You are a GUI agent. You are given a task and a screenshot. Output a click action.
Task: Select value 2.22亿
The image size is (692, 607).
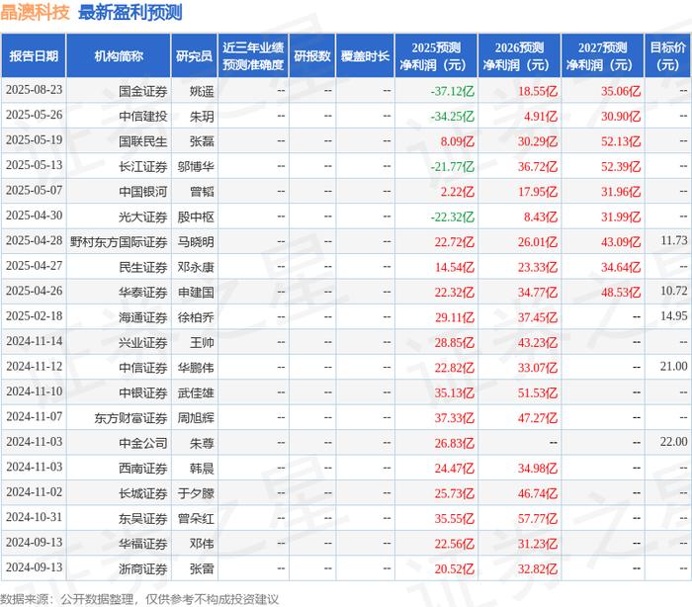(457, 192)
